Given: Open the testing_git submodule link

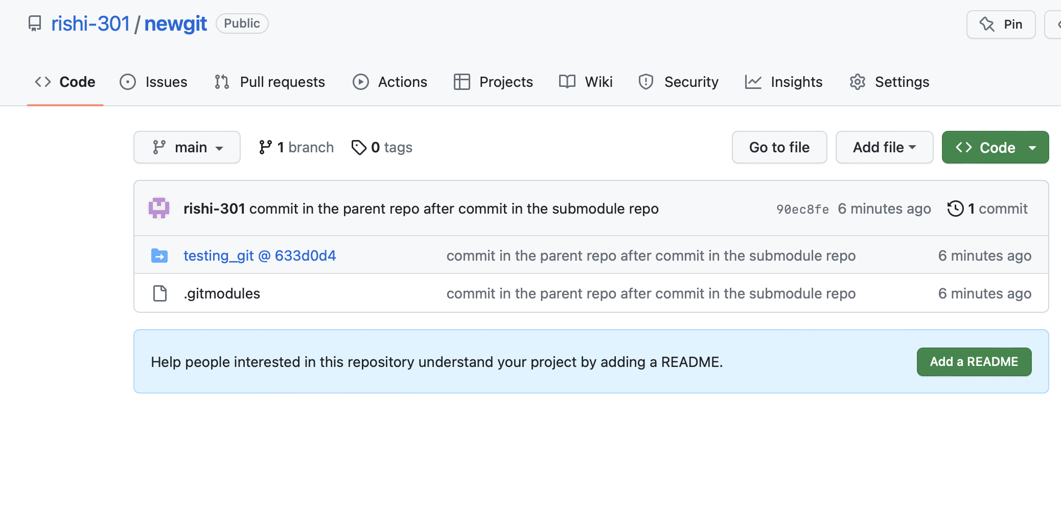Looking at the screenshot, I should 260,256.
